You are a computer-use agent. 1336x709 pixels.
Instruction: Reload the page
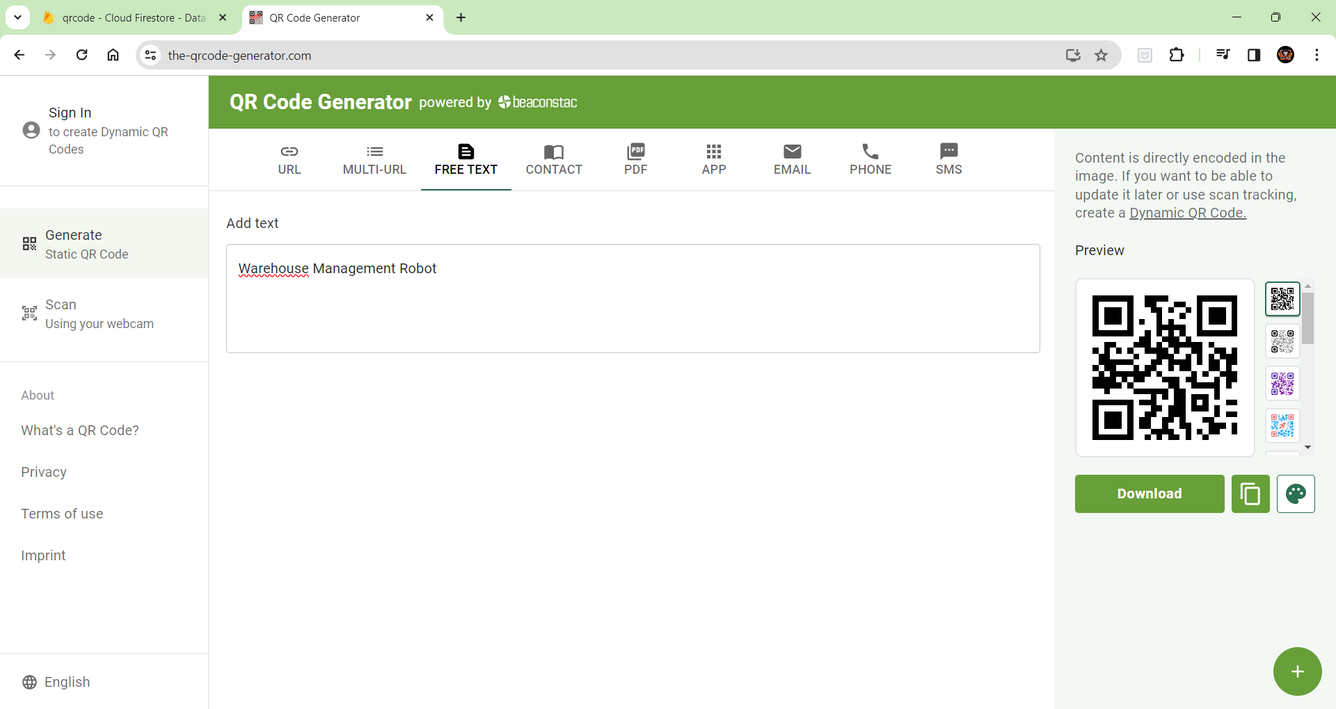point(81,55)
